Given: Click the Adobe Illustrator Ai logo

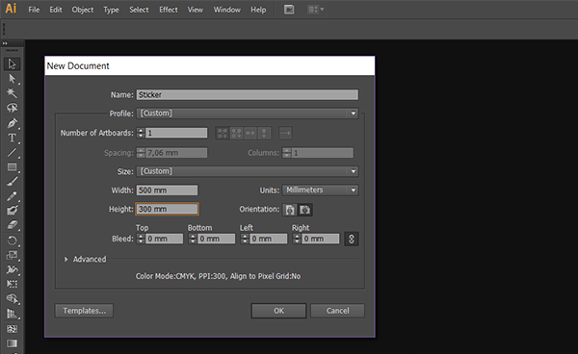Looking at the screenshot, I should (x=11, y=9).
